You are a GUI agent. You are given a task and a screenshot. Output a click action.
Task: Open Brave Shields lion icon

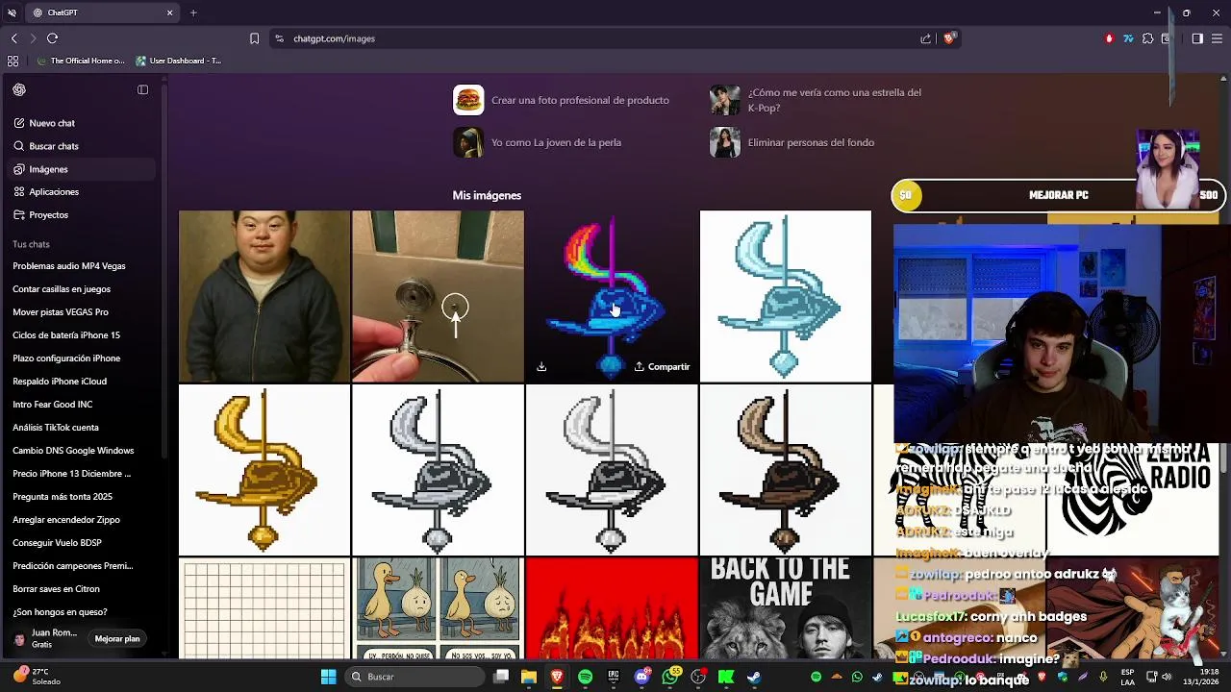coord(948,38)
